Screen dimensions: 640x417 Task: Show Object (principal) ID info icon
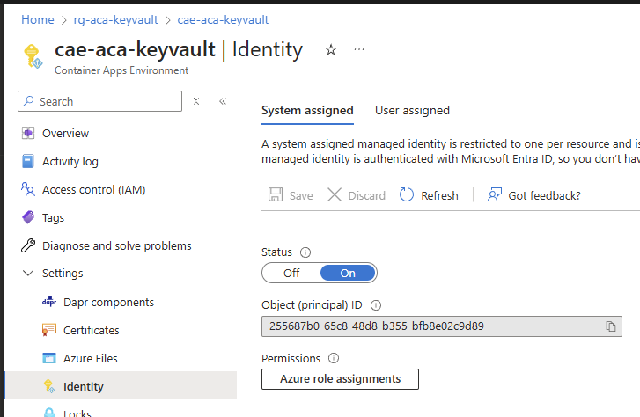click(x=376, y=305)
